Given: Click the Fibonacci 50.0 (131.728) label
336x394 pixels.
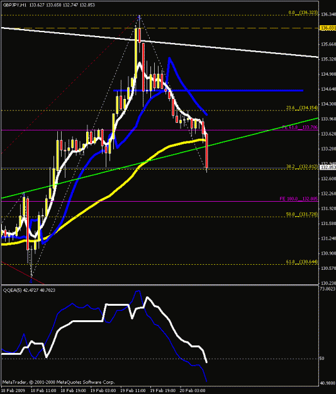Looking at the screenshot, I should [302, 214].
